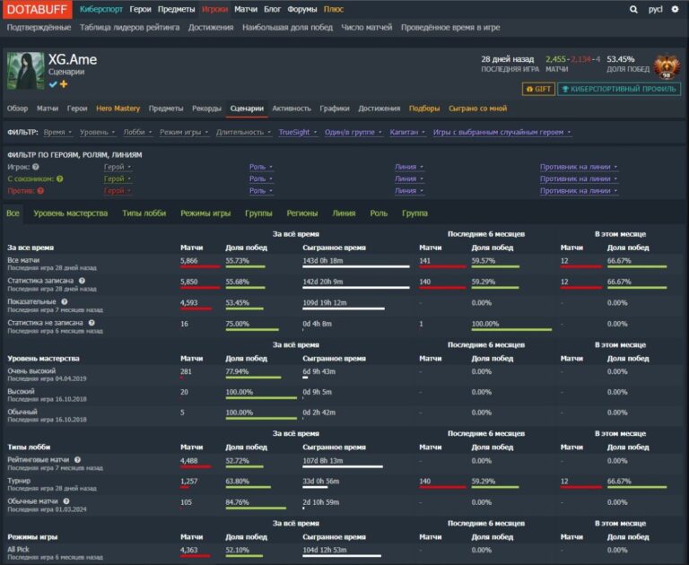The image size is (689, 565).
Task: Open Противник на линии dropdown in Игрок row
Action: 579,167
